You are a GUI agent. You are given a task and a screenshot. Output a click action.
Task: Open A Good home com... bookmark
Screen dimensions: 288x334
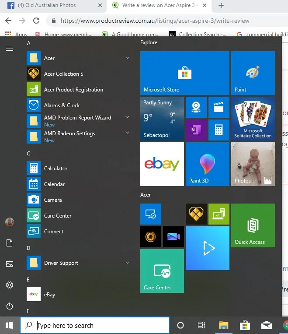[131, 34]
